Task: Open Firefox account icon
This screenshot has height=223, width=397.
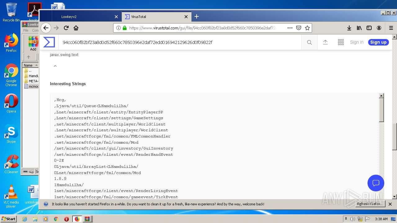Action: coord(379,28)
